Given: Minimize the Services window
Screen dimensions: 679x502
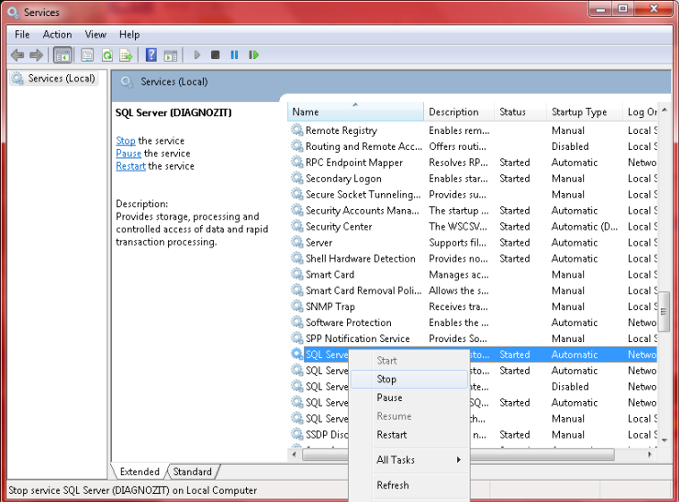Looking at the screenshot, I should [600, 9].
